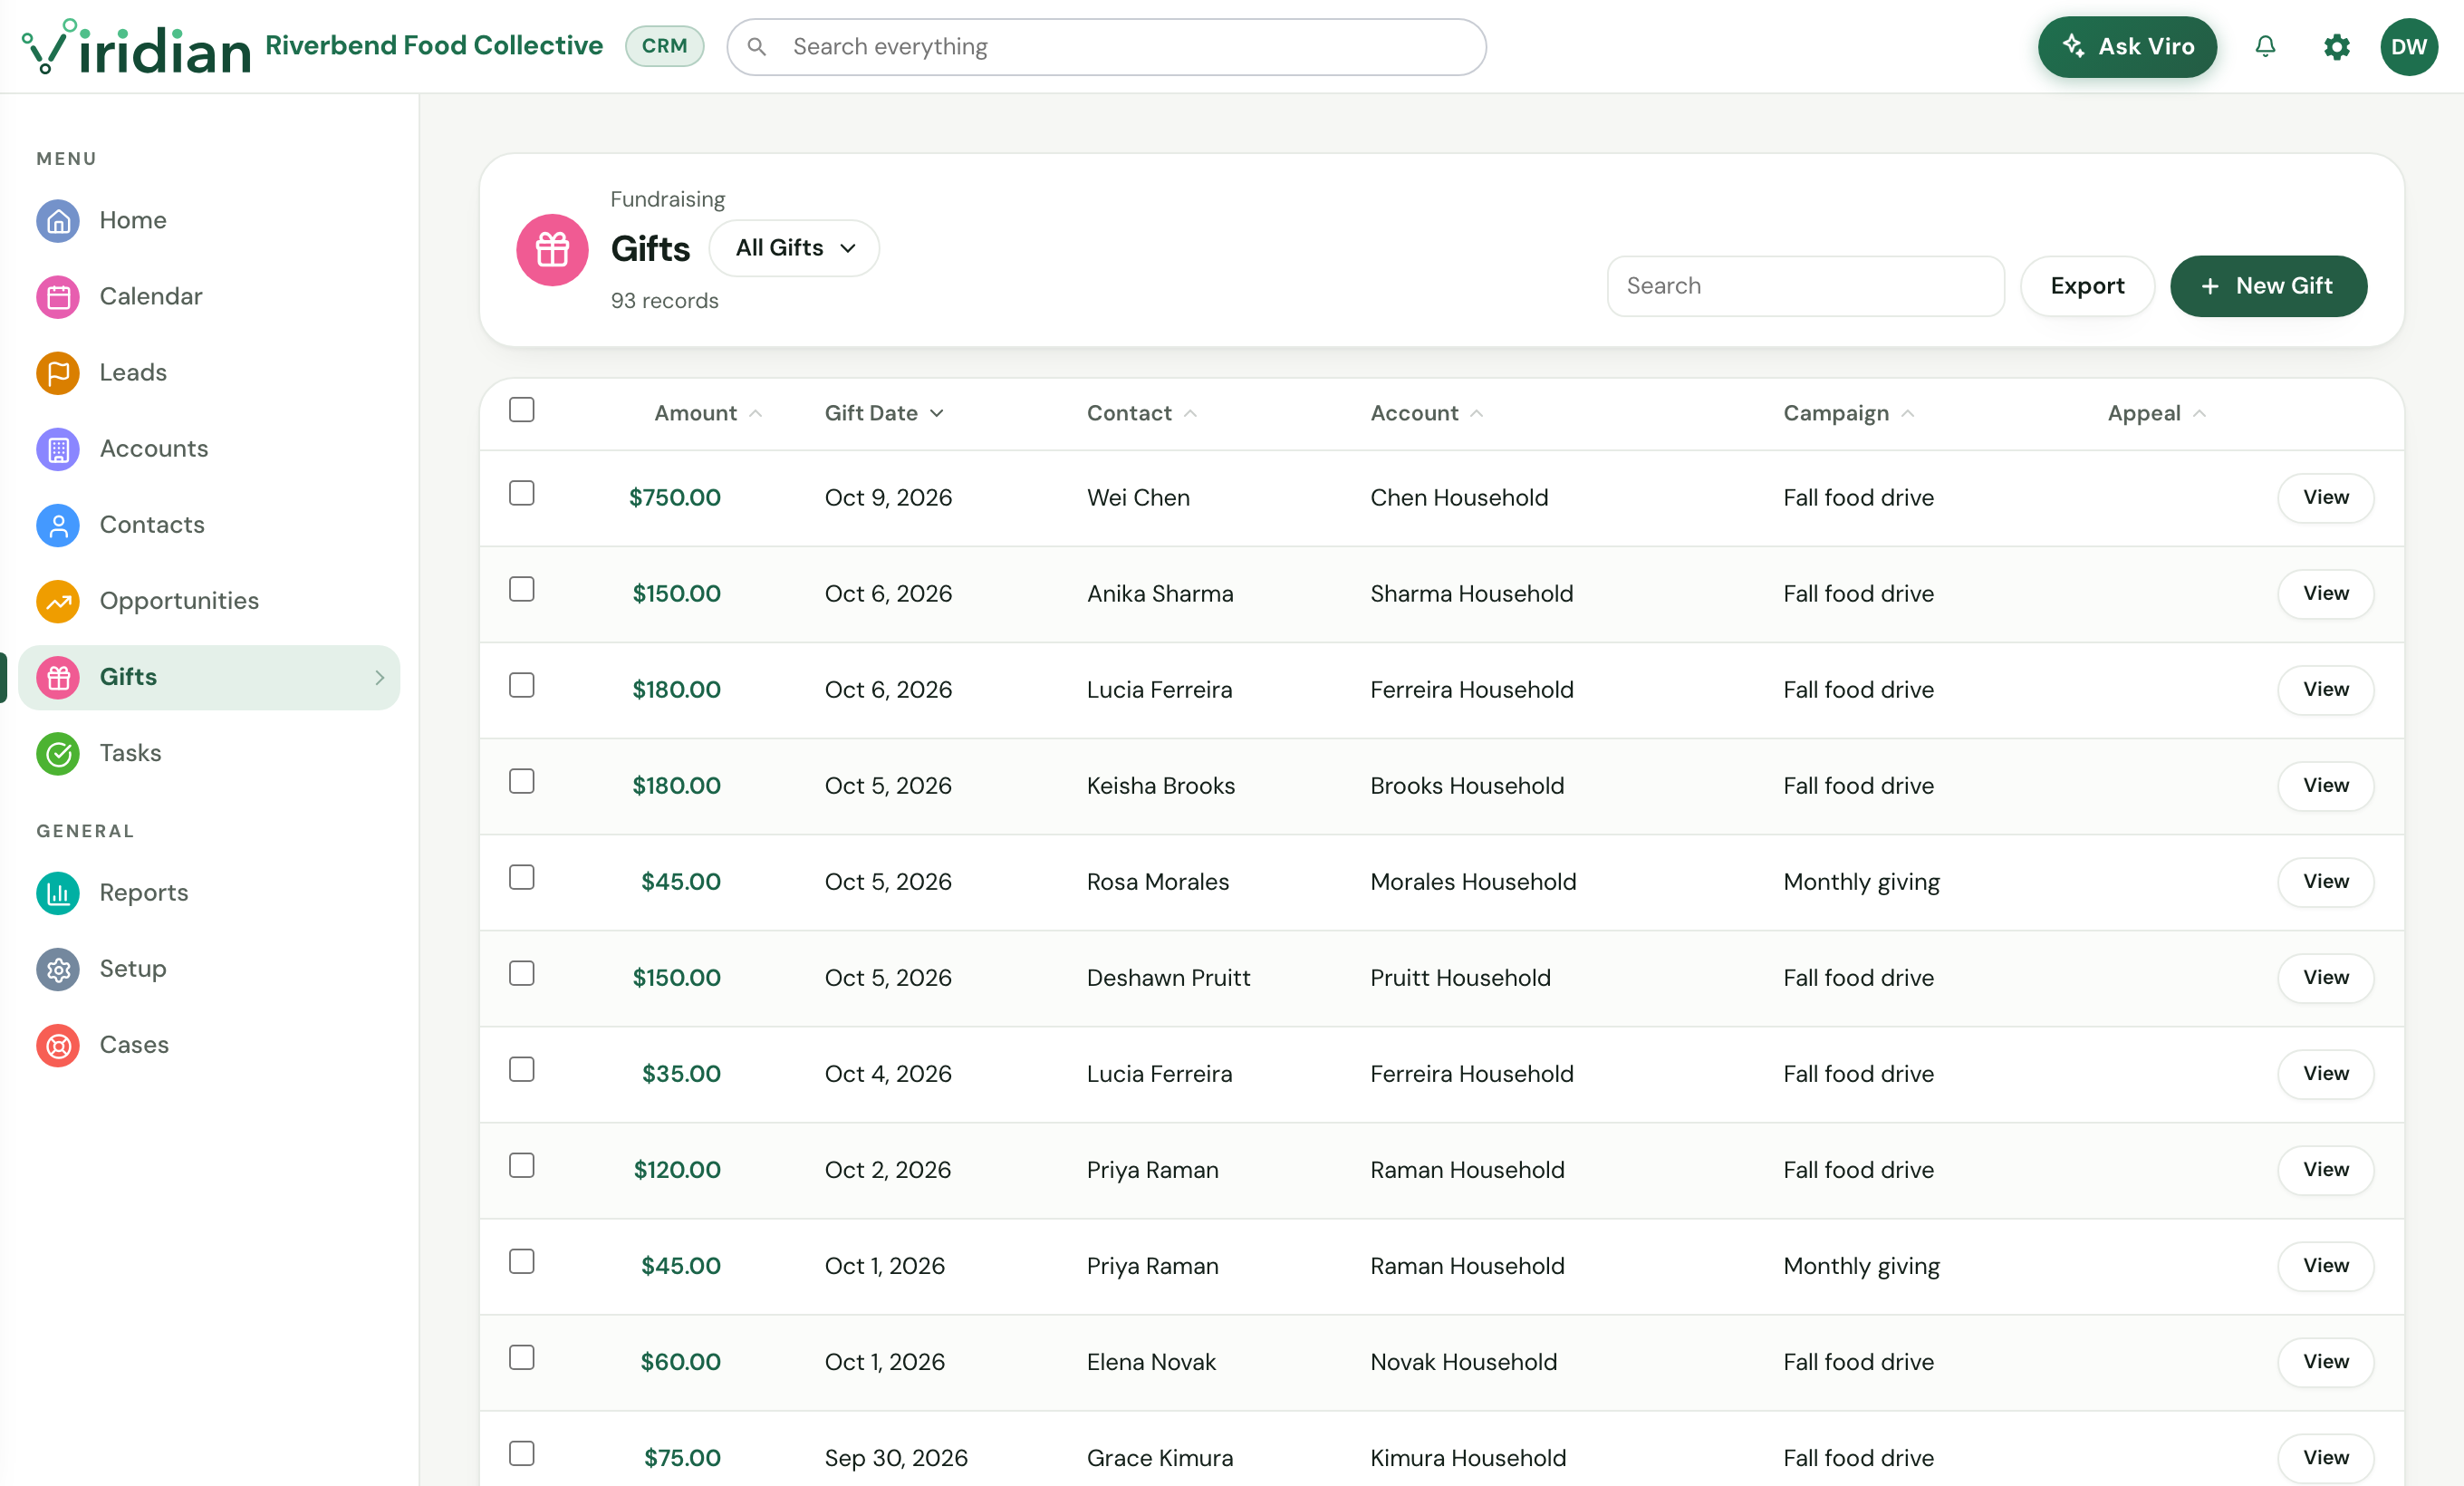View the Deshawn Pruitt gift
Image resolution: width=2464 pixels, height=1486 pixels.
(x=2325, y=978)
